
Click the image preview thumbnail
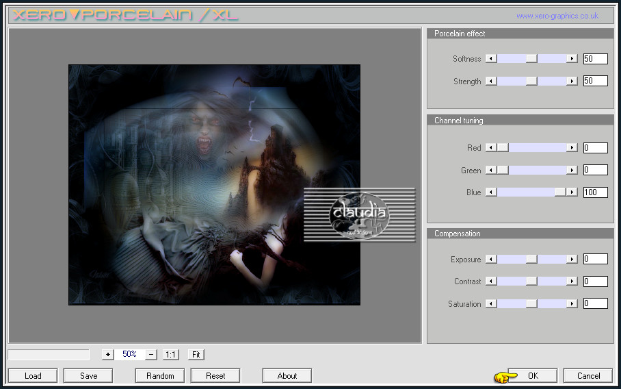pos(214,185)
